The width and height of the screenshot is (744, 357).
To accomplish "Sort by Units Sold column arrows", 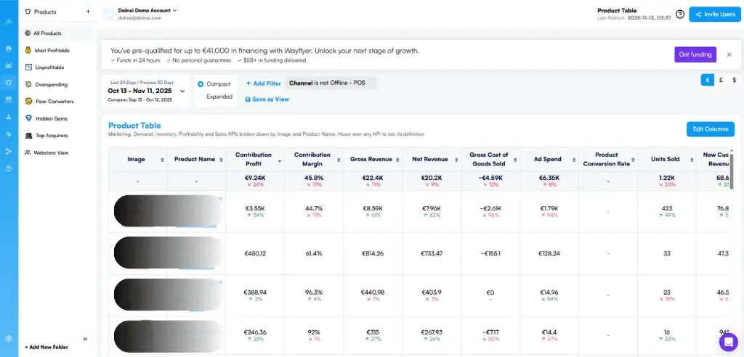I will click(x=692, y=160).
